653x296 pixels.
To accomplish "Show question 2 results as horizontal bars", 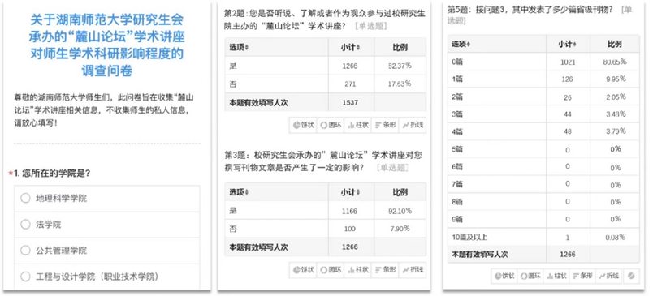I will (385, 125).
